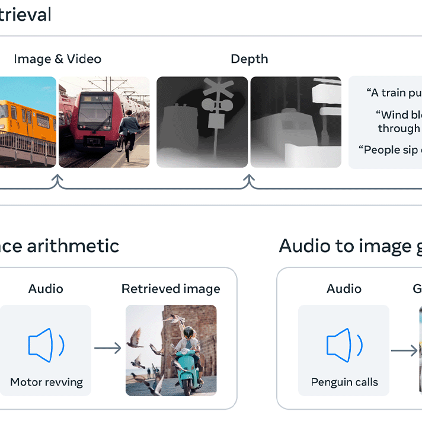Click the 'Audio to image' heading
422x427 pixels.
click(x=346, y=246)
